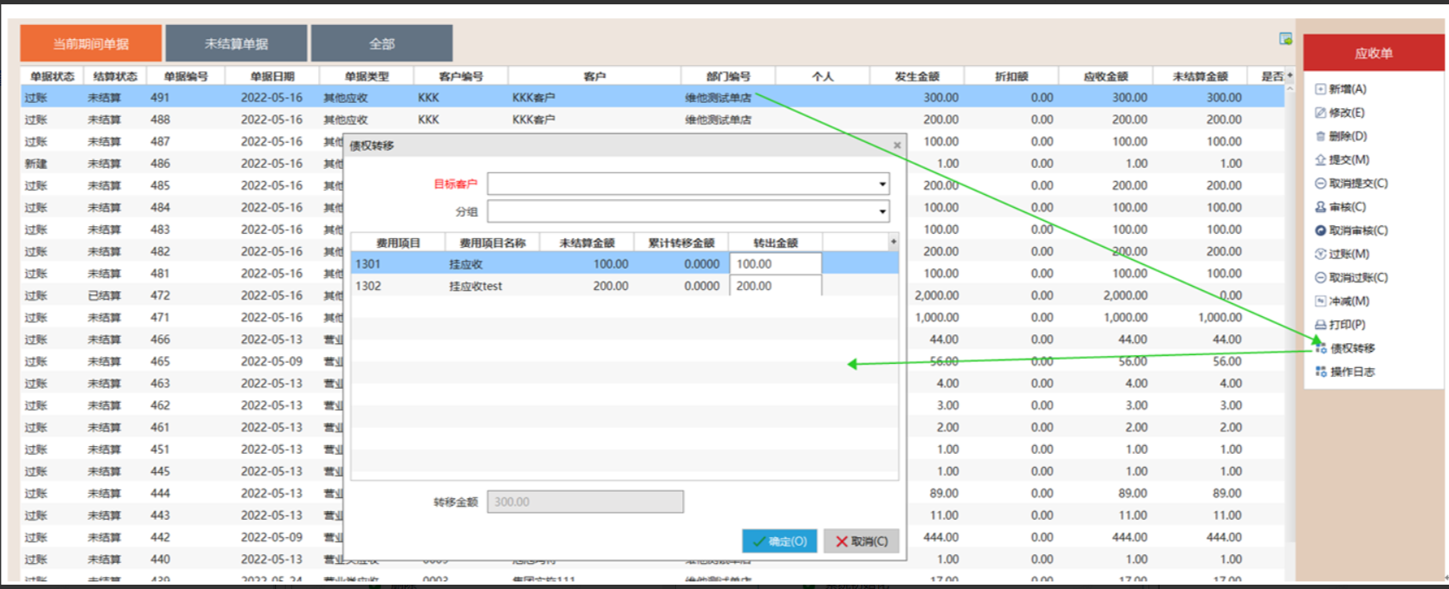Image resolution: width=1449 pixels, height=589 pixels.
Task: Click the 审核(C) audit icon
Action: pos(1321,207)
